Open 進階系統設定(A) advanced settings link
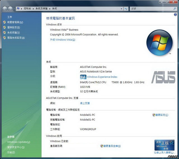The image size is (179, 159). [x=16, y=38]
